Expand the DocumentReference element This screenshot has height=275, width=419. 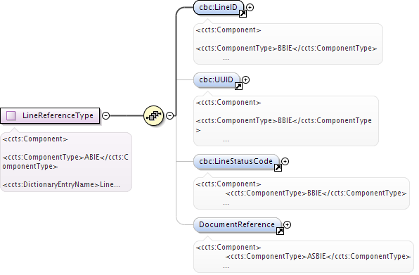pos(287,225)
